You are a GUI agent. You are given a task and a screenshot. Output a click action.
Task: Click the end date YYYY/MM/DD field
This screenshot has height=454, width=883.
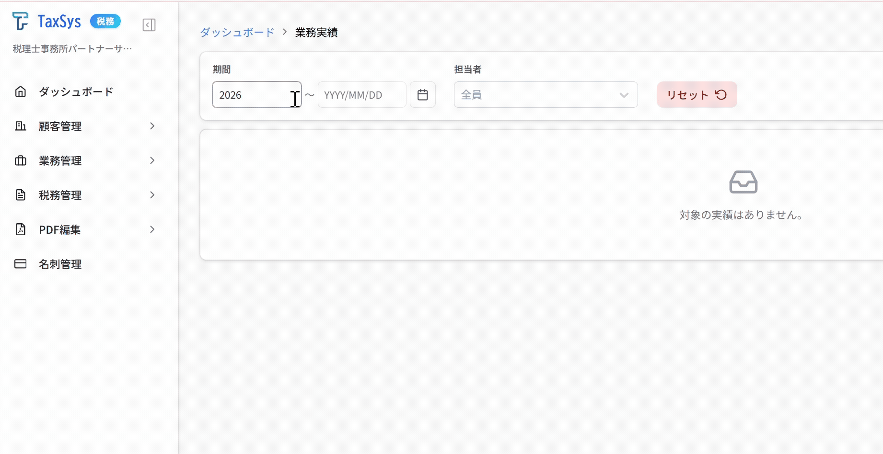coord(362,95)
